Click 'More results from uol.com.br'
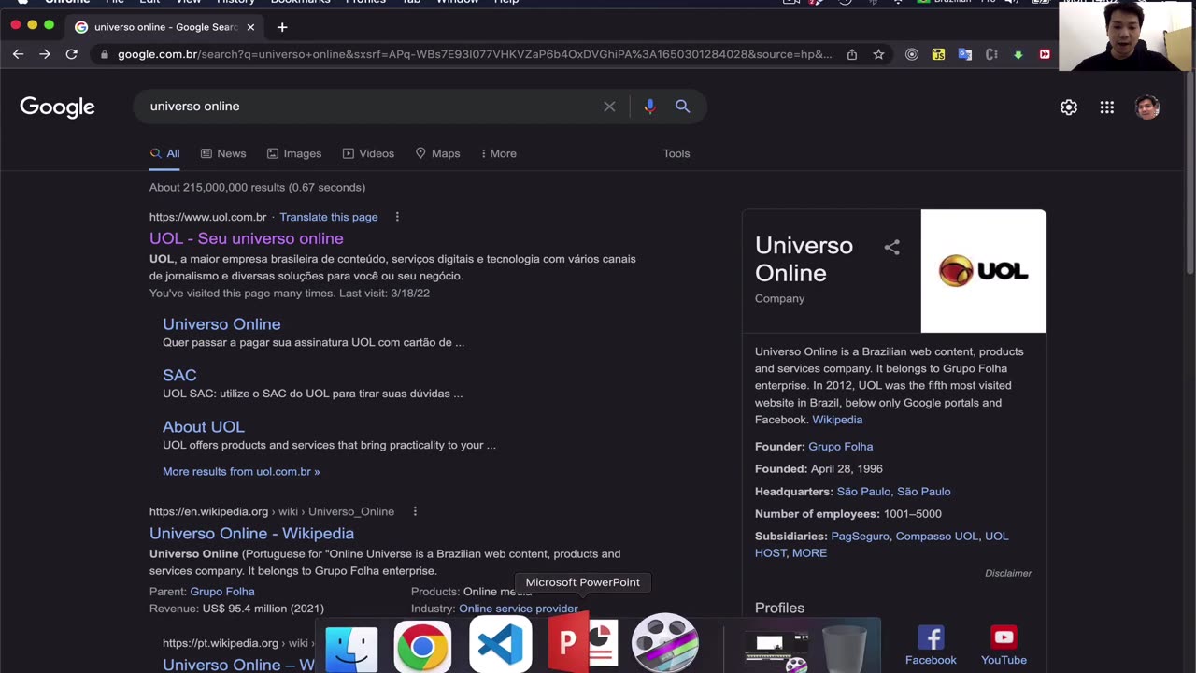The width and height of the screenshot is (1196, 673). [x=241, y=471]
